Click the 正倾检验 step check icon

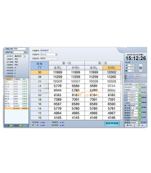coord(140,97)
